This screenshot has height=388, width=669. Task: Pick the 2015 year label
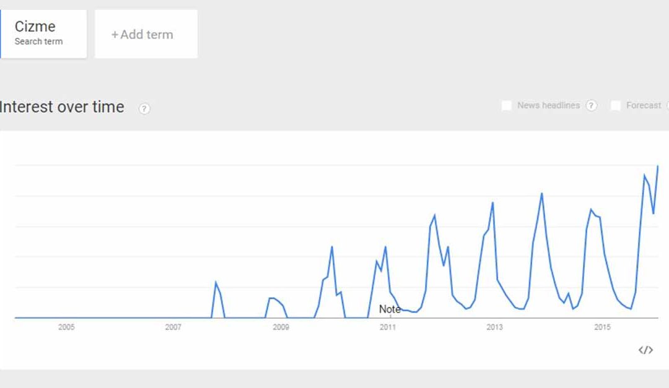(602, 327)
